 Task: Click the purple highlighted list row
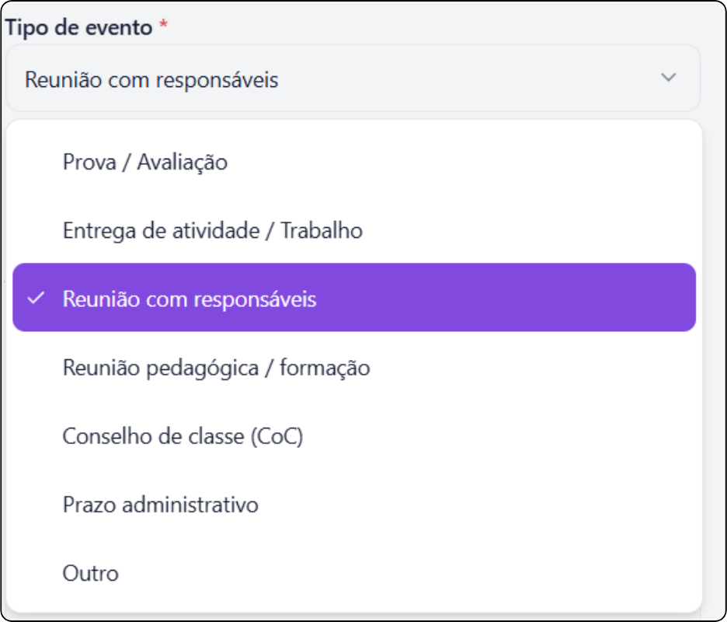(x=354, y=299)
